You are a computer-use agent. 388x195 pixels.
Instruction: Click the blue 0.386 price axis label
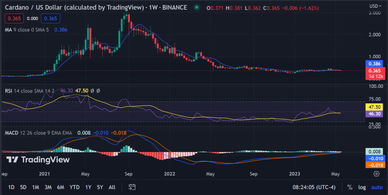[x=375, y=64]
